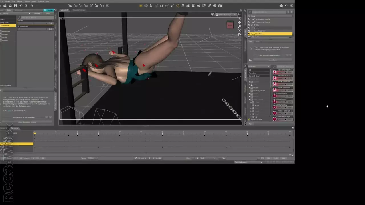Toggle visibility of Environment Options node

pos(249,22)
